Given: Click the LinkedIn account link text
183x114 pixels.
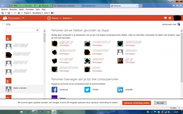Looking at the screenshot, I should 129,90.
